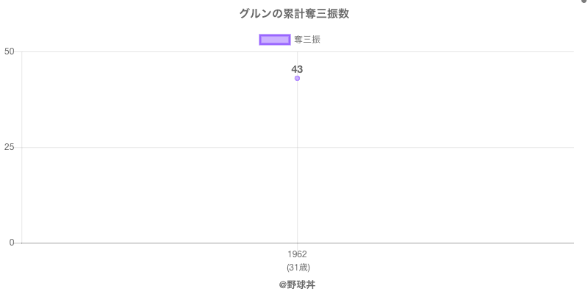Click the purple 奪三振 legend color box
The image size is (588, 294).
tap(275, 40)
